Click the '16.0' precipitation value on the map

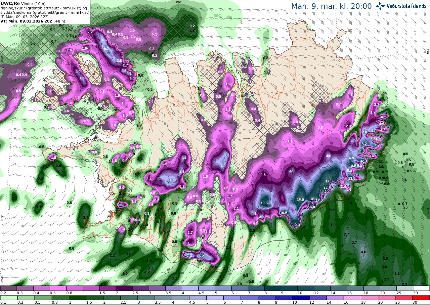click(x=300, y=200)
